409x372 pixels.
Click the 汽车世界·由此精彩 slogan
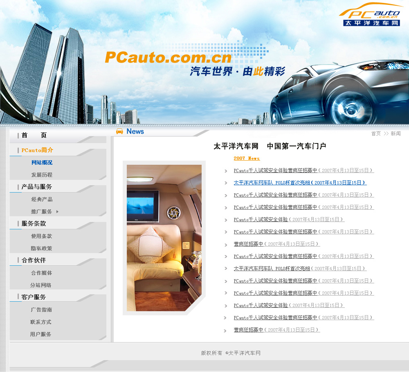(238, 72)
